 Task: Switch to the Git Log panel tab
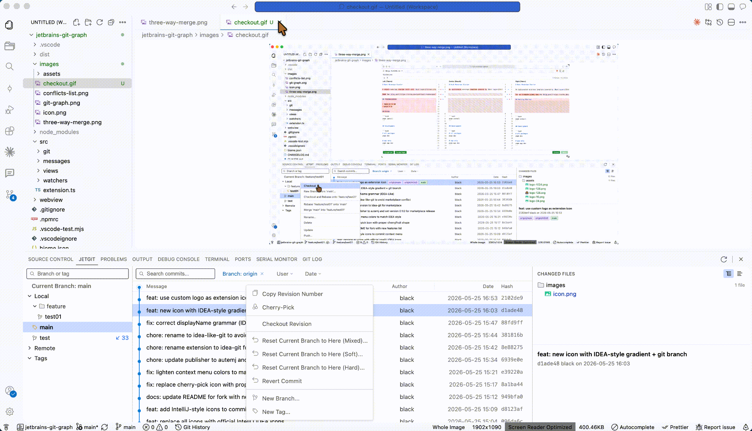[312, 259]
